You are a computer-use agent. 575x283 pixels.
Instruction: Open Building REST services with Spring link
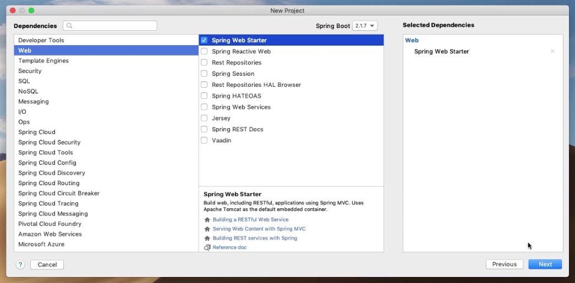tap(255, 238)
